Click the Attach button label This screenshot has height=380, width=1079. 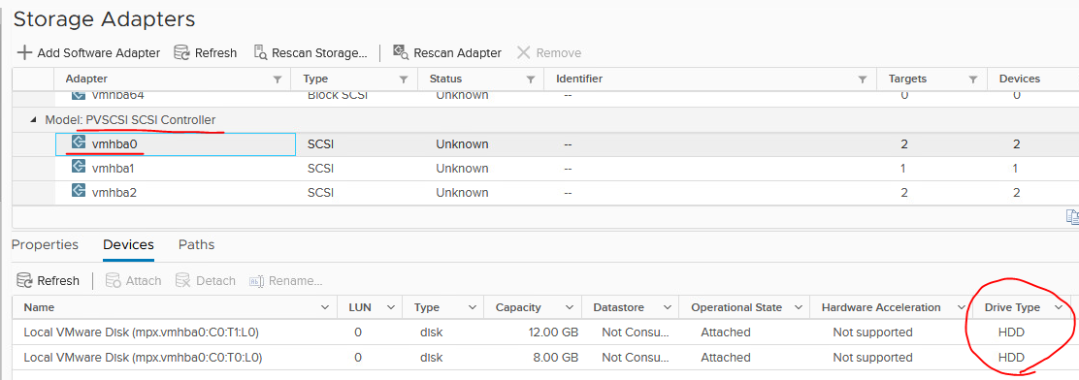[144, 281]
